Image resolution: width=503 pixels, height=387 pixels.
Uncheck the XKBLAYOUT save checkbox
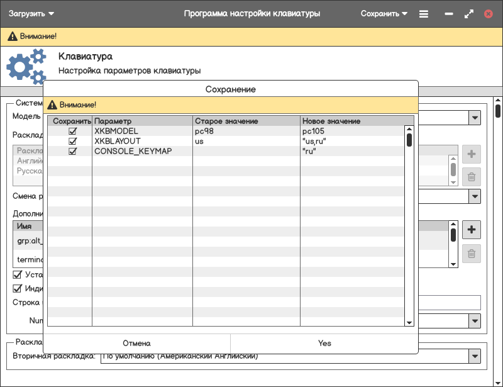[72, 141]
